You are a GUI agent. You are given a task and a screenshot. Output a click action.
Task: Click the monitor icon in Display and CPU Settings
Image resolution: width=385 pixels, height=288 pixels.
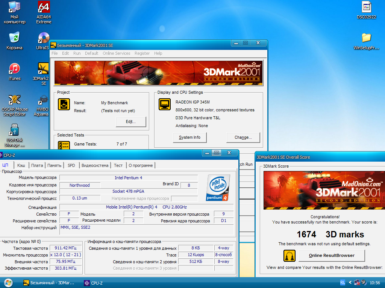click(x=165, y=104)
